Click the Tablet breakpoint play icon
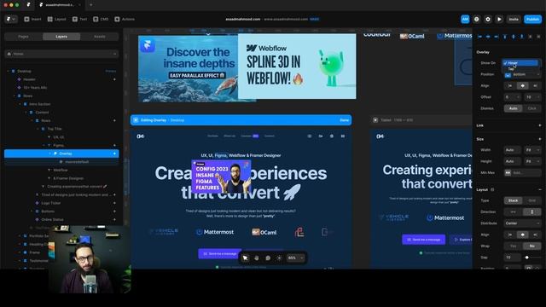The image size is (546, 307). [x=375, y=120]
